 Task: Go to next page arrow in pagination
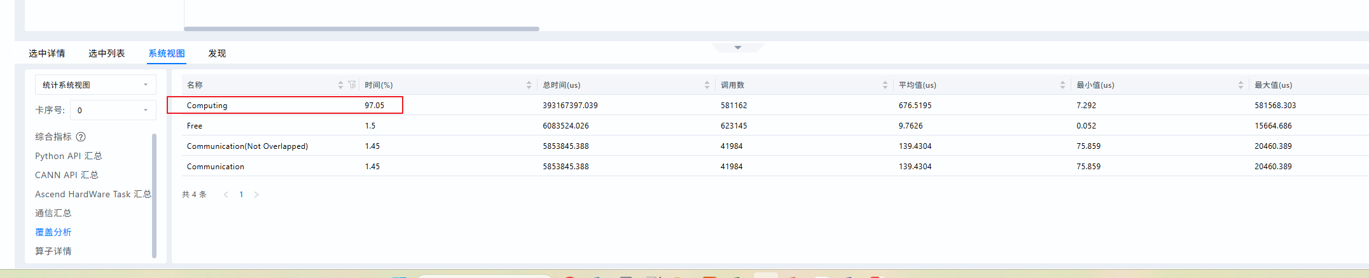point(256,195)
